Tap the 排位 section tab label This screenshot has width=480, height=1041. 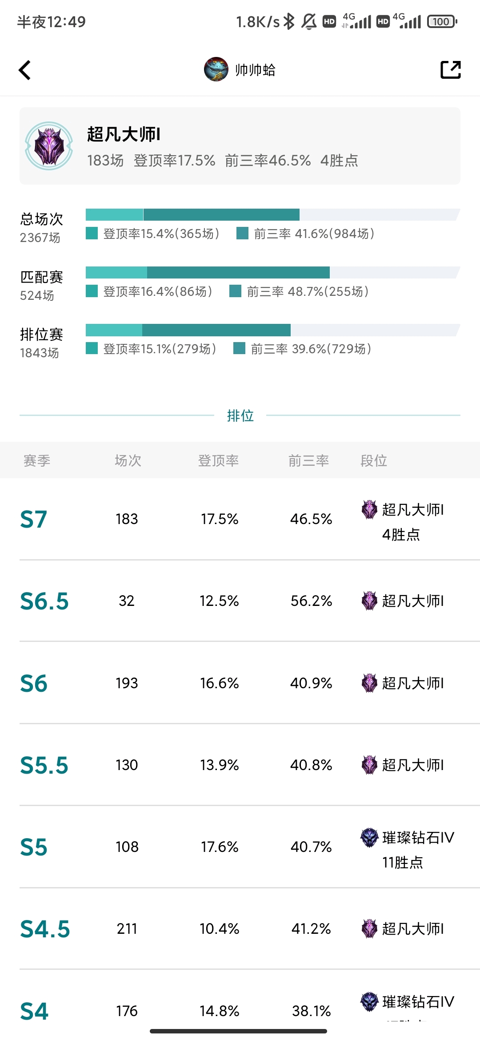240,416
